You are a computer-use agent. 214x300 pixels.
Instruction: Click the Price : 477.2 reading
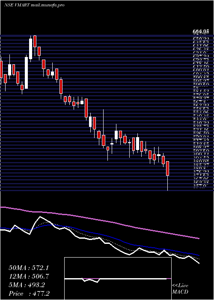click(29, 294)
